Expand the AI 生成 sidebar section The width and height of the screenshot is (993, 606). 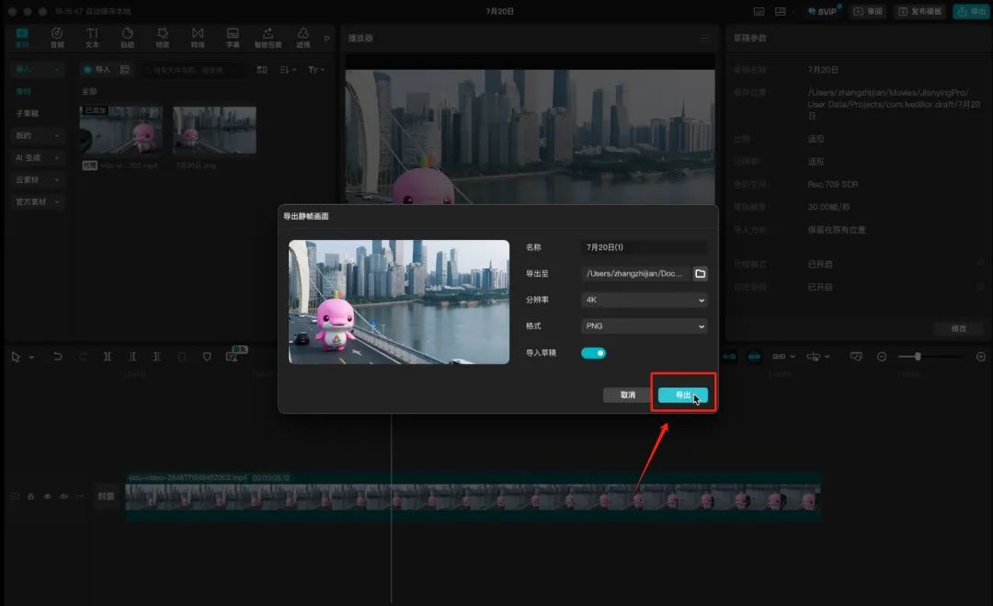[x=37, y=157]
